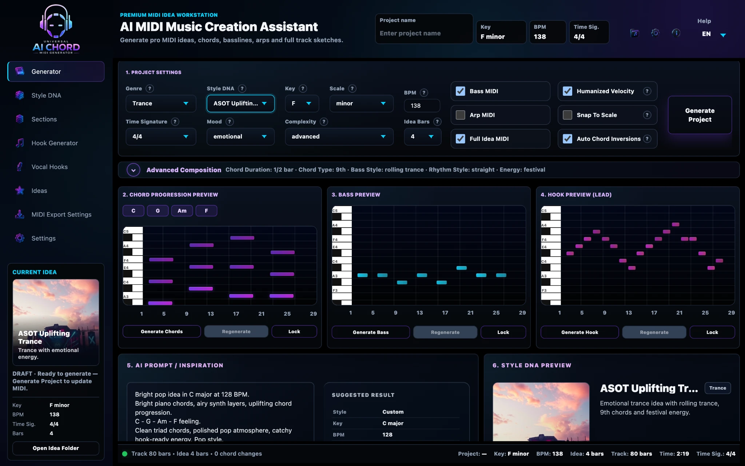745x466 pixels.
Task: Click the Generate Hook button
Action: (x=579, y=332)
